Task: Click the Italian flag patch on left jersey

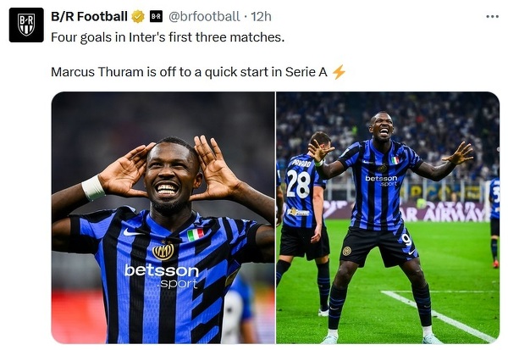Action: click(196, 234)
